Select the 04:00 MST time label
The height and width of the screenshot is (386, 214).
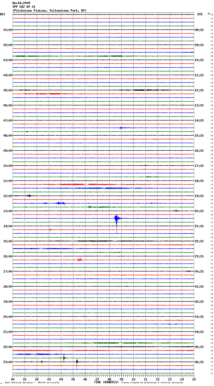pyautogui.click(x=8, y=75)
